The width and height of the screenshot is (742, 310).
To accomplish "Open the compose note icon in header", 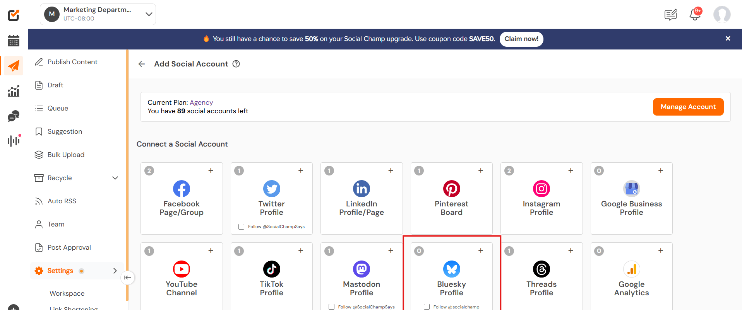I will point(670,15).
